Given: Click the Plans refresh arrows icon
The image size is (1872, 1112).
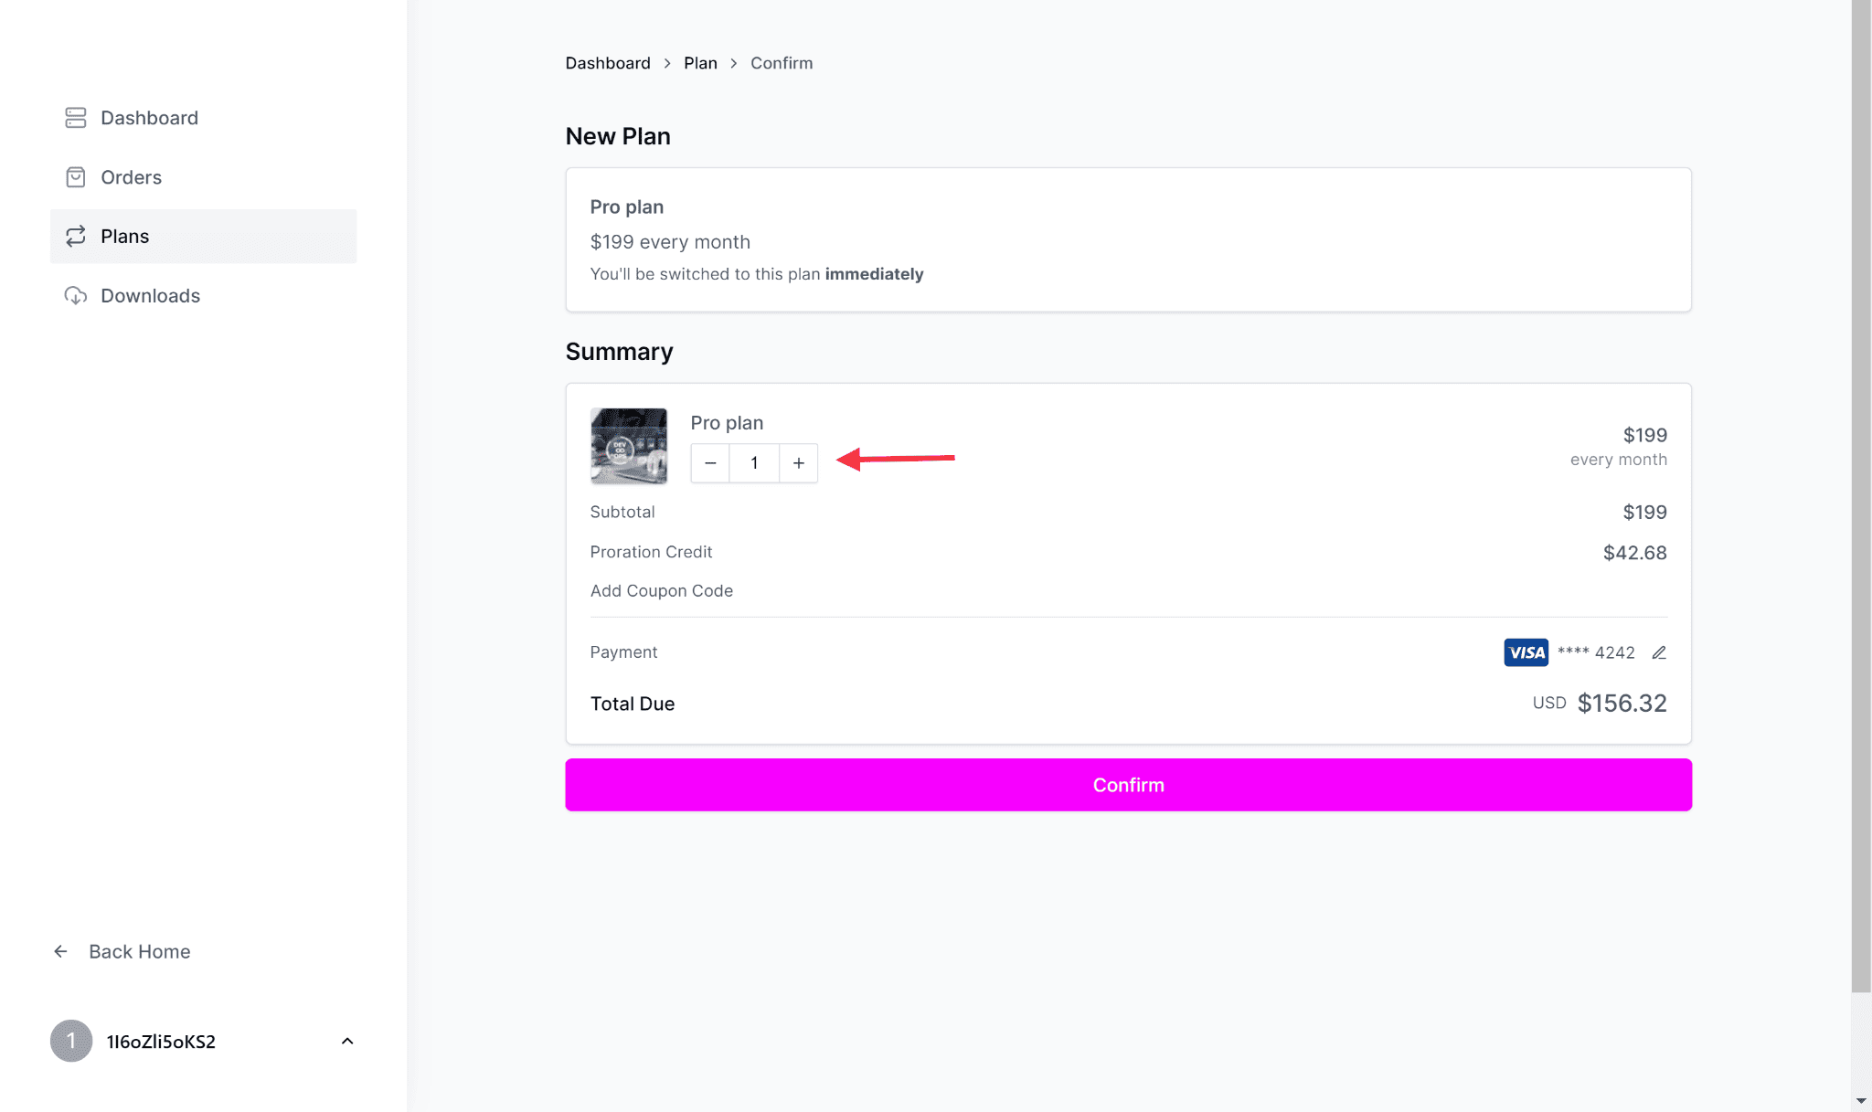Looking at the screenshot, I should click(76, 237).
